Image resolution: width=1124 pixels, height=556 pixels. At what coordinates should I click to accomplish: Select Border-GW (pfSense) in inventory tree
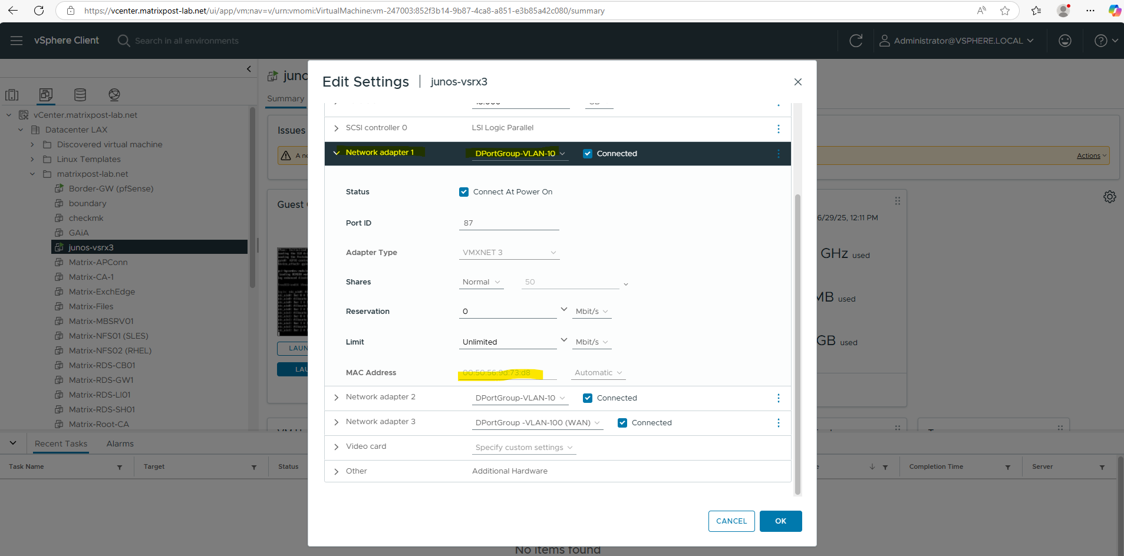111,188
